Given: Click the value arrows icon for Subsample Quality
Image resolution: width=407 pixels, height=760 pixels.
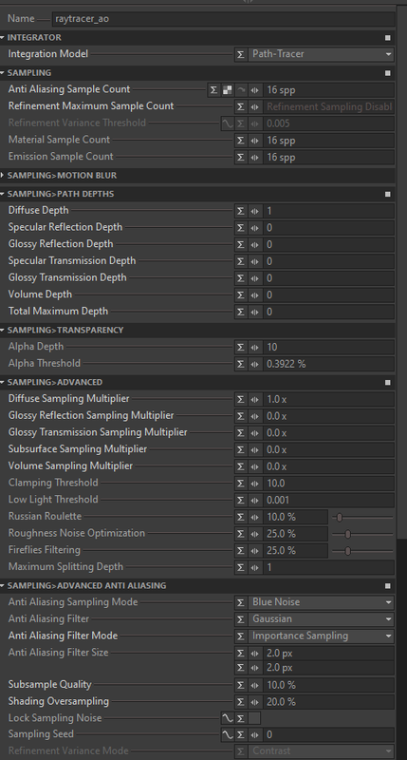Looking at the screenshot, I should pos(255,685).
